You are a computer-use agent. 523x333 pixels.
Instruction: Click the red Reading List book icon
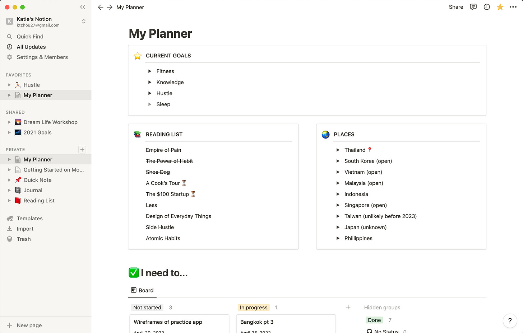click(x=18, y=201)
